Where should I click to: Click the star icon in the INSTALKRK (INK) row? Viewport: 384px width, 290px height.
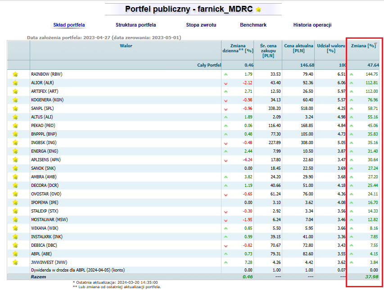15,237
